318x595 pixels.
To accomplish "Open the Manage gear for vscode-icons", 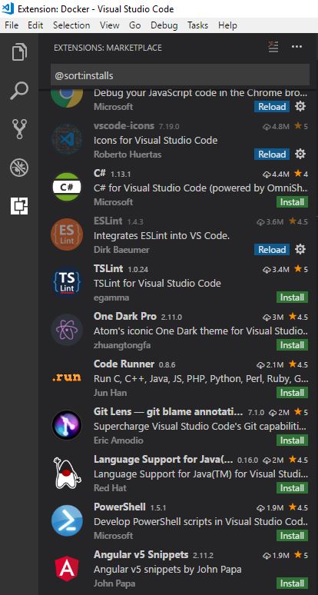I will pos(300,154).
